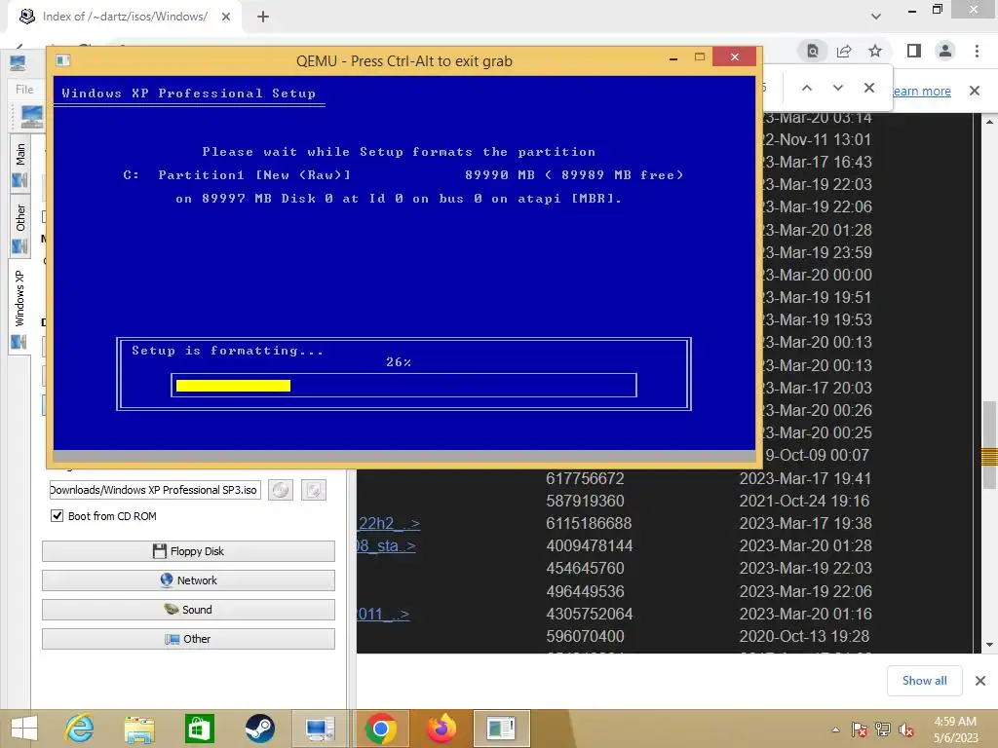Click the date 2021-Oct-24 19:16
This screenshot has height=748, width=998.
coord(804,501)
